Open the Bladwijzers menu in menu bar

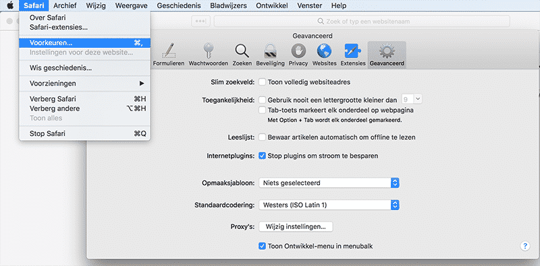click(x=228, y=5)
